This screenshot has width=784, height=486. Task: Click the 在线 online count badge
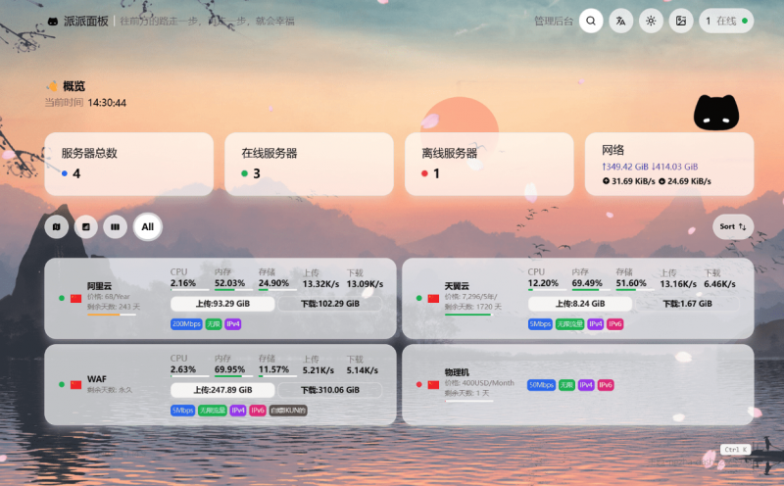[x=726, y=21]
